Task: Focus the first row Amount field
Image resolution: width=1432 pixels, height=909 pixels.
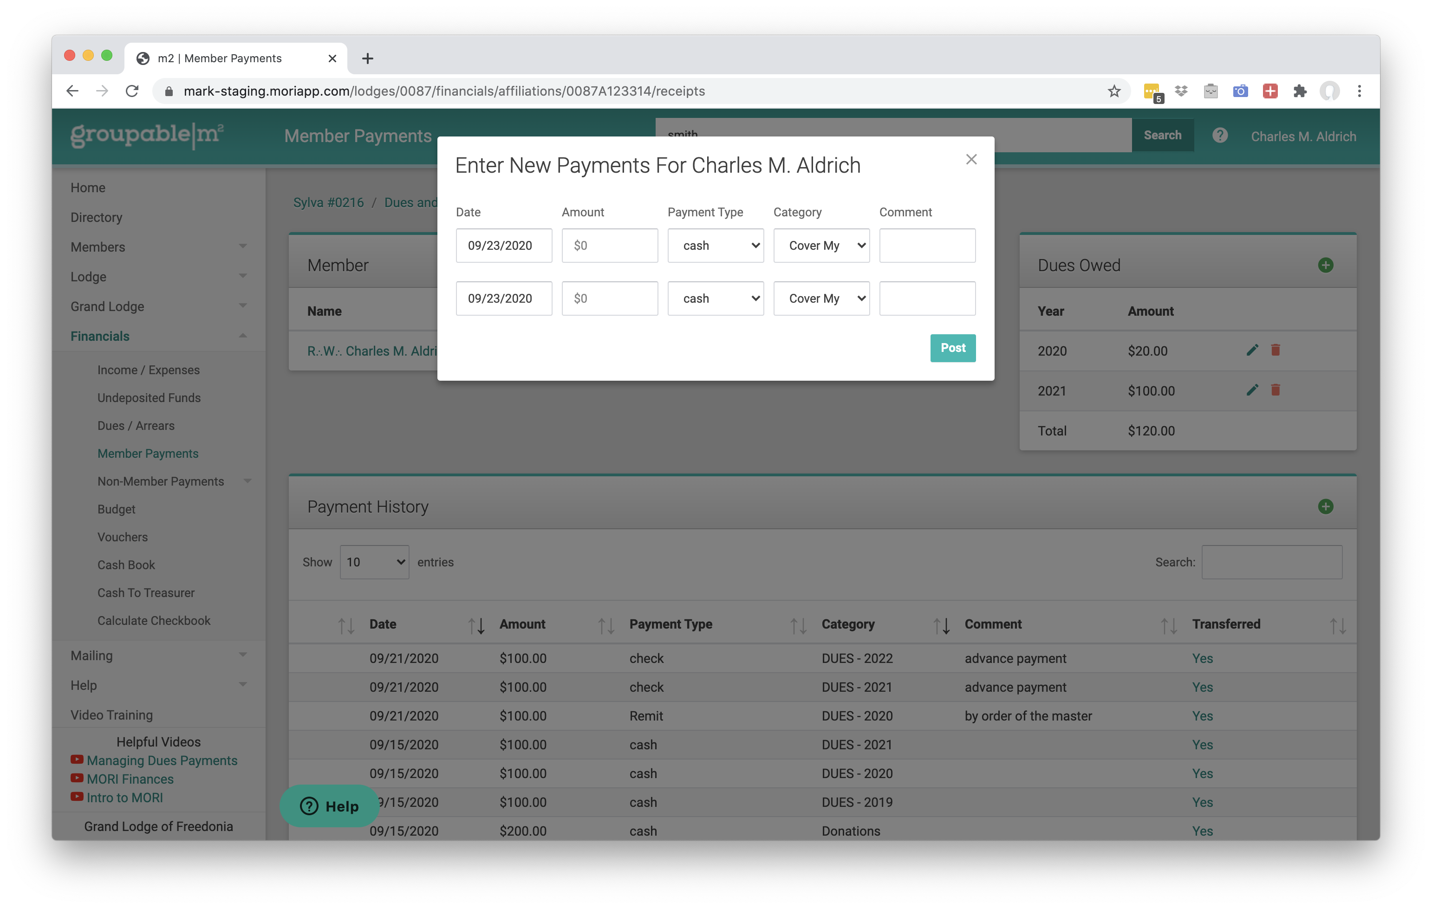Action: pos(610,246)
